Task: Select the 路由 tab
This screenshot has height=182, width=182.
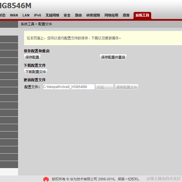Action: tap(78, 15)
